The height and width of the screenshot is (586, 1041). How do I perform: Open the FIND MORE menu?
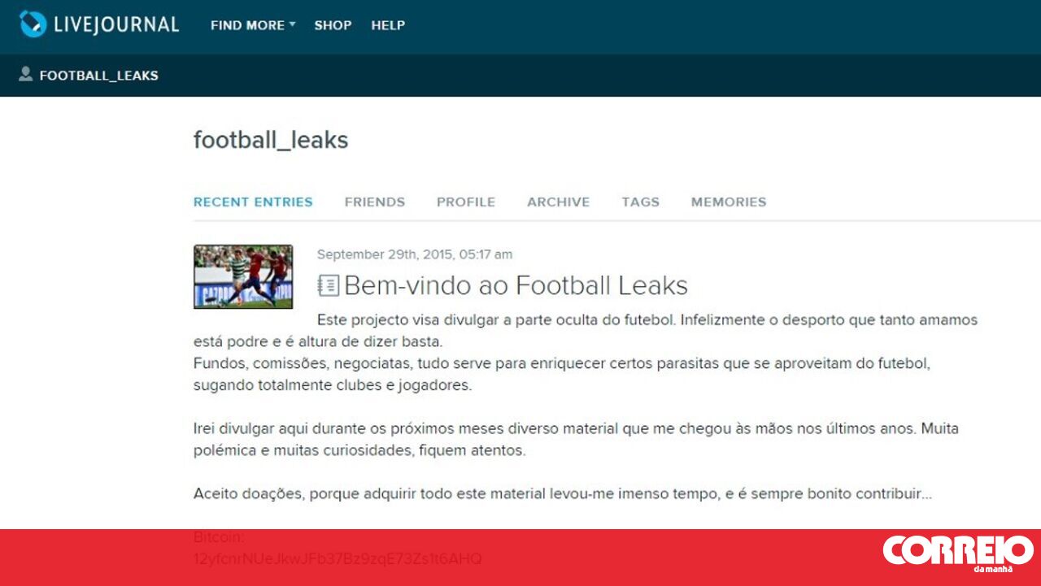tap(252, 25)
